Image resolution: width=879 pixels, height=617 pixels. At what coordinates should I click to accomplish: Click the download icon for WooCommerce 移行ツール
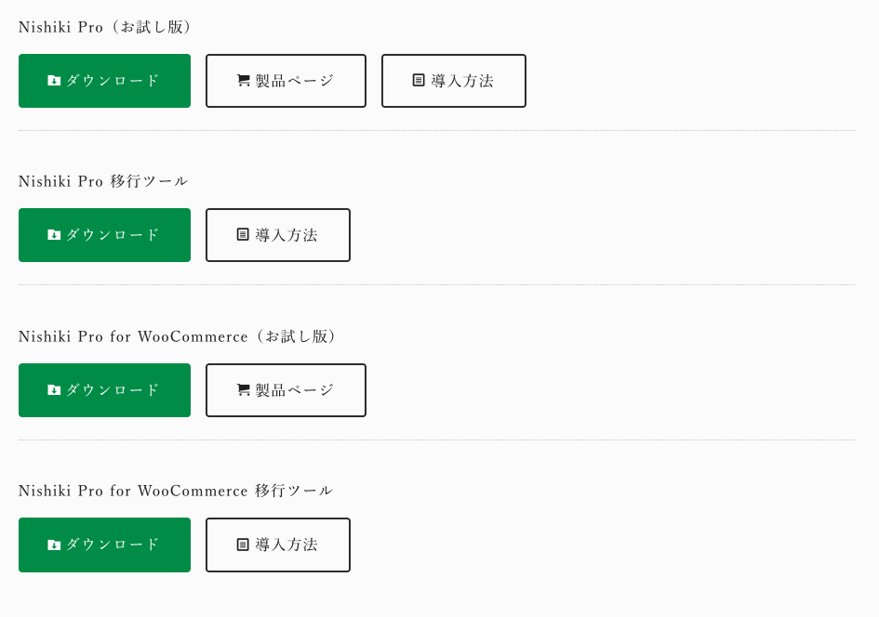53,545
